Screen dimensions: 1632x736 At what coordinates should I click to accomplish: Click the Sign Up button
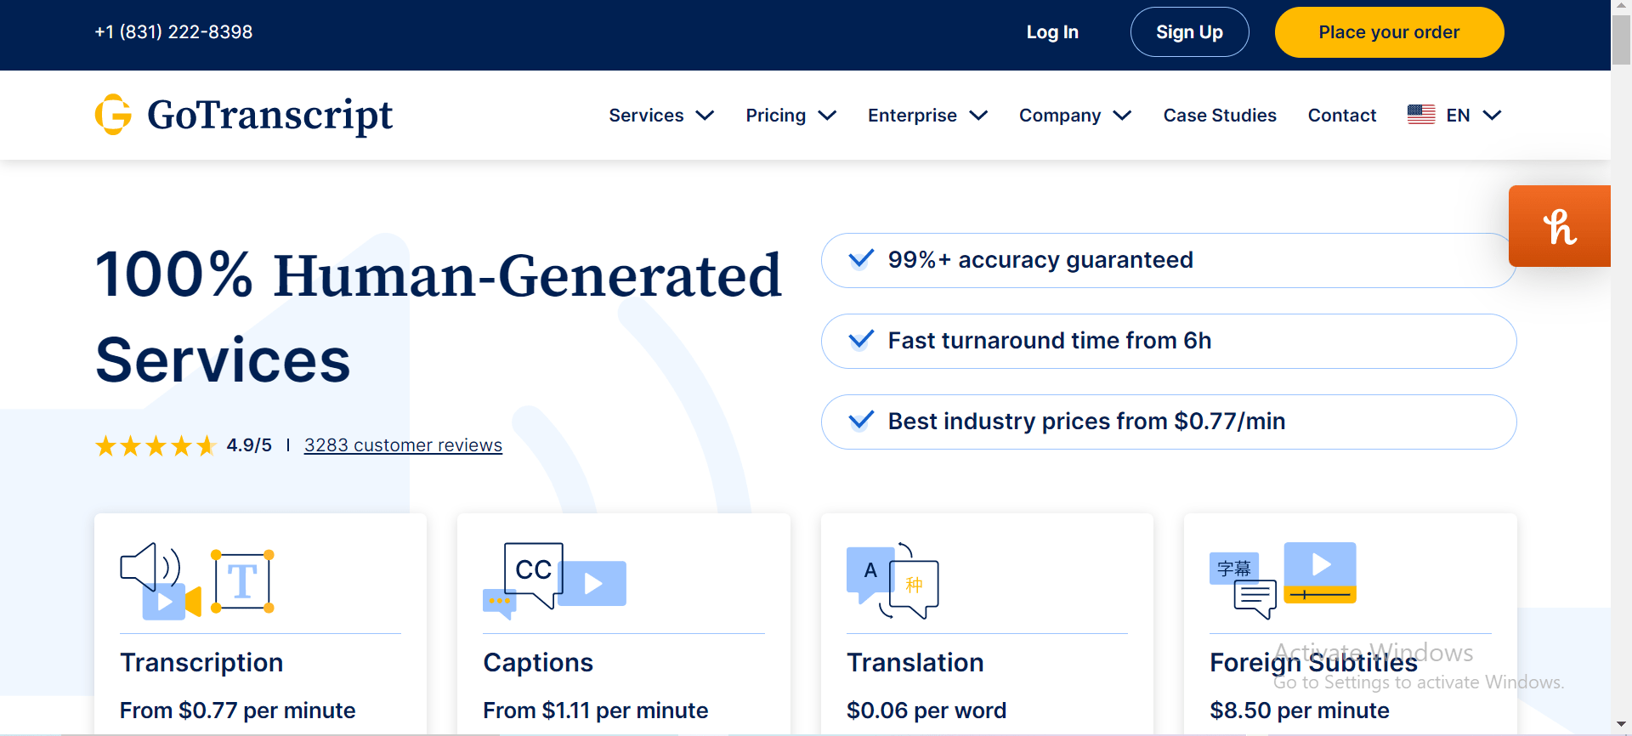coord(1189,32)
